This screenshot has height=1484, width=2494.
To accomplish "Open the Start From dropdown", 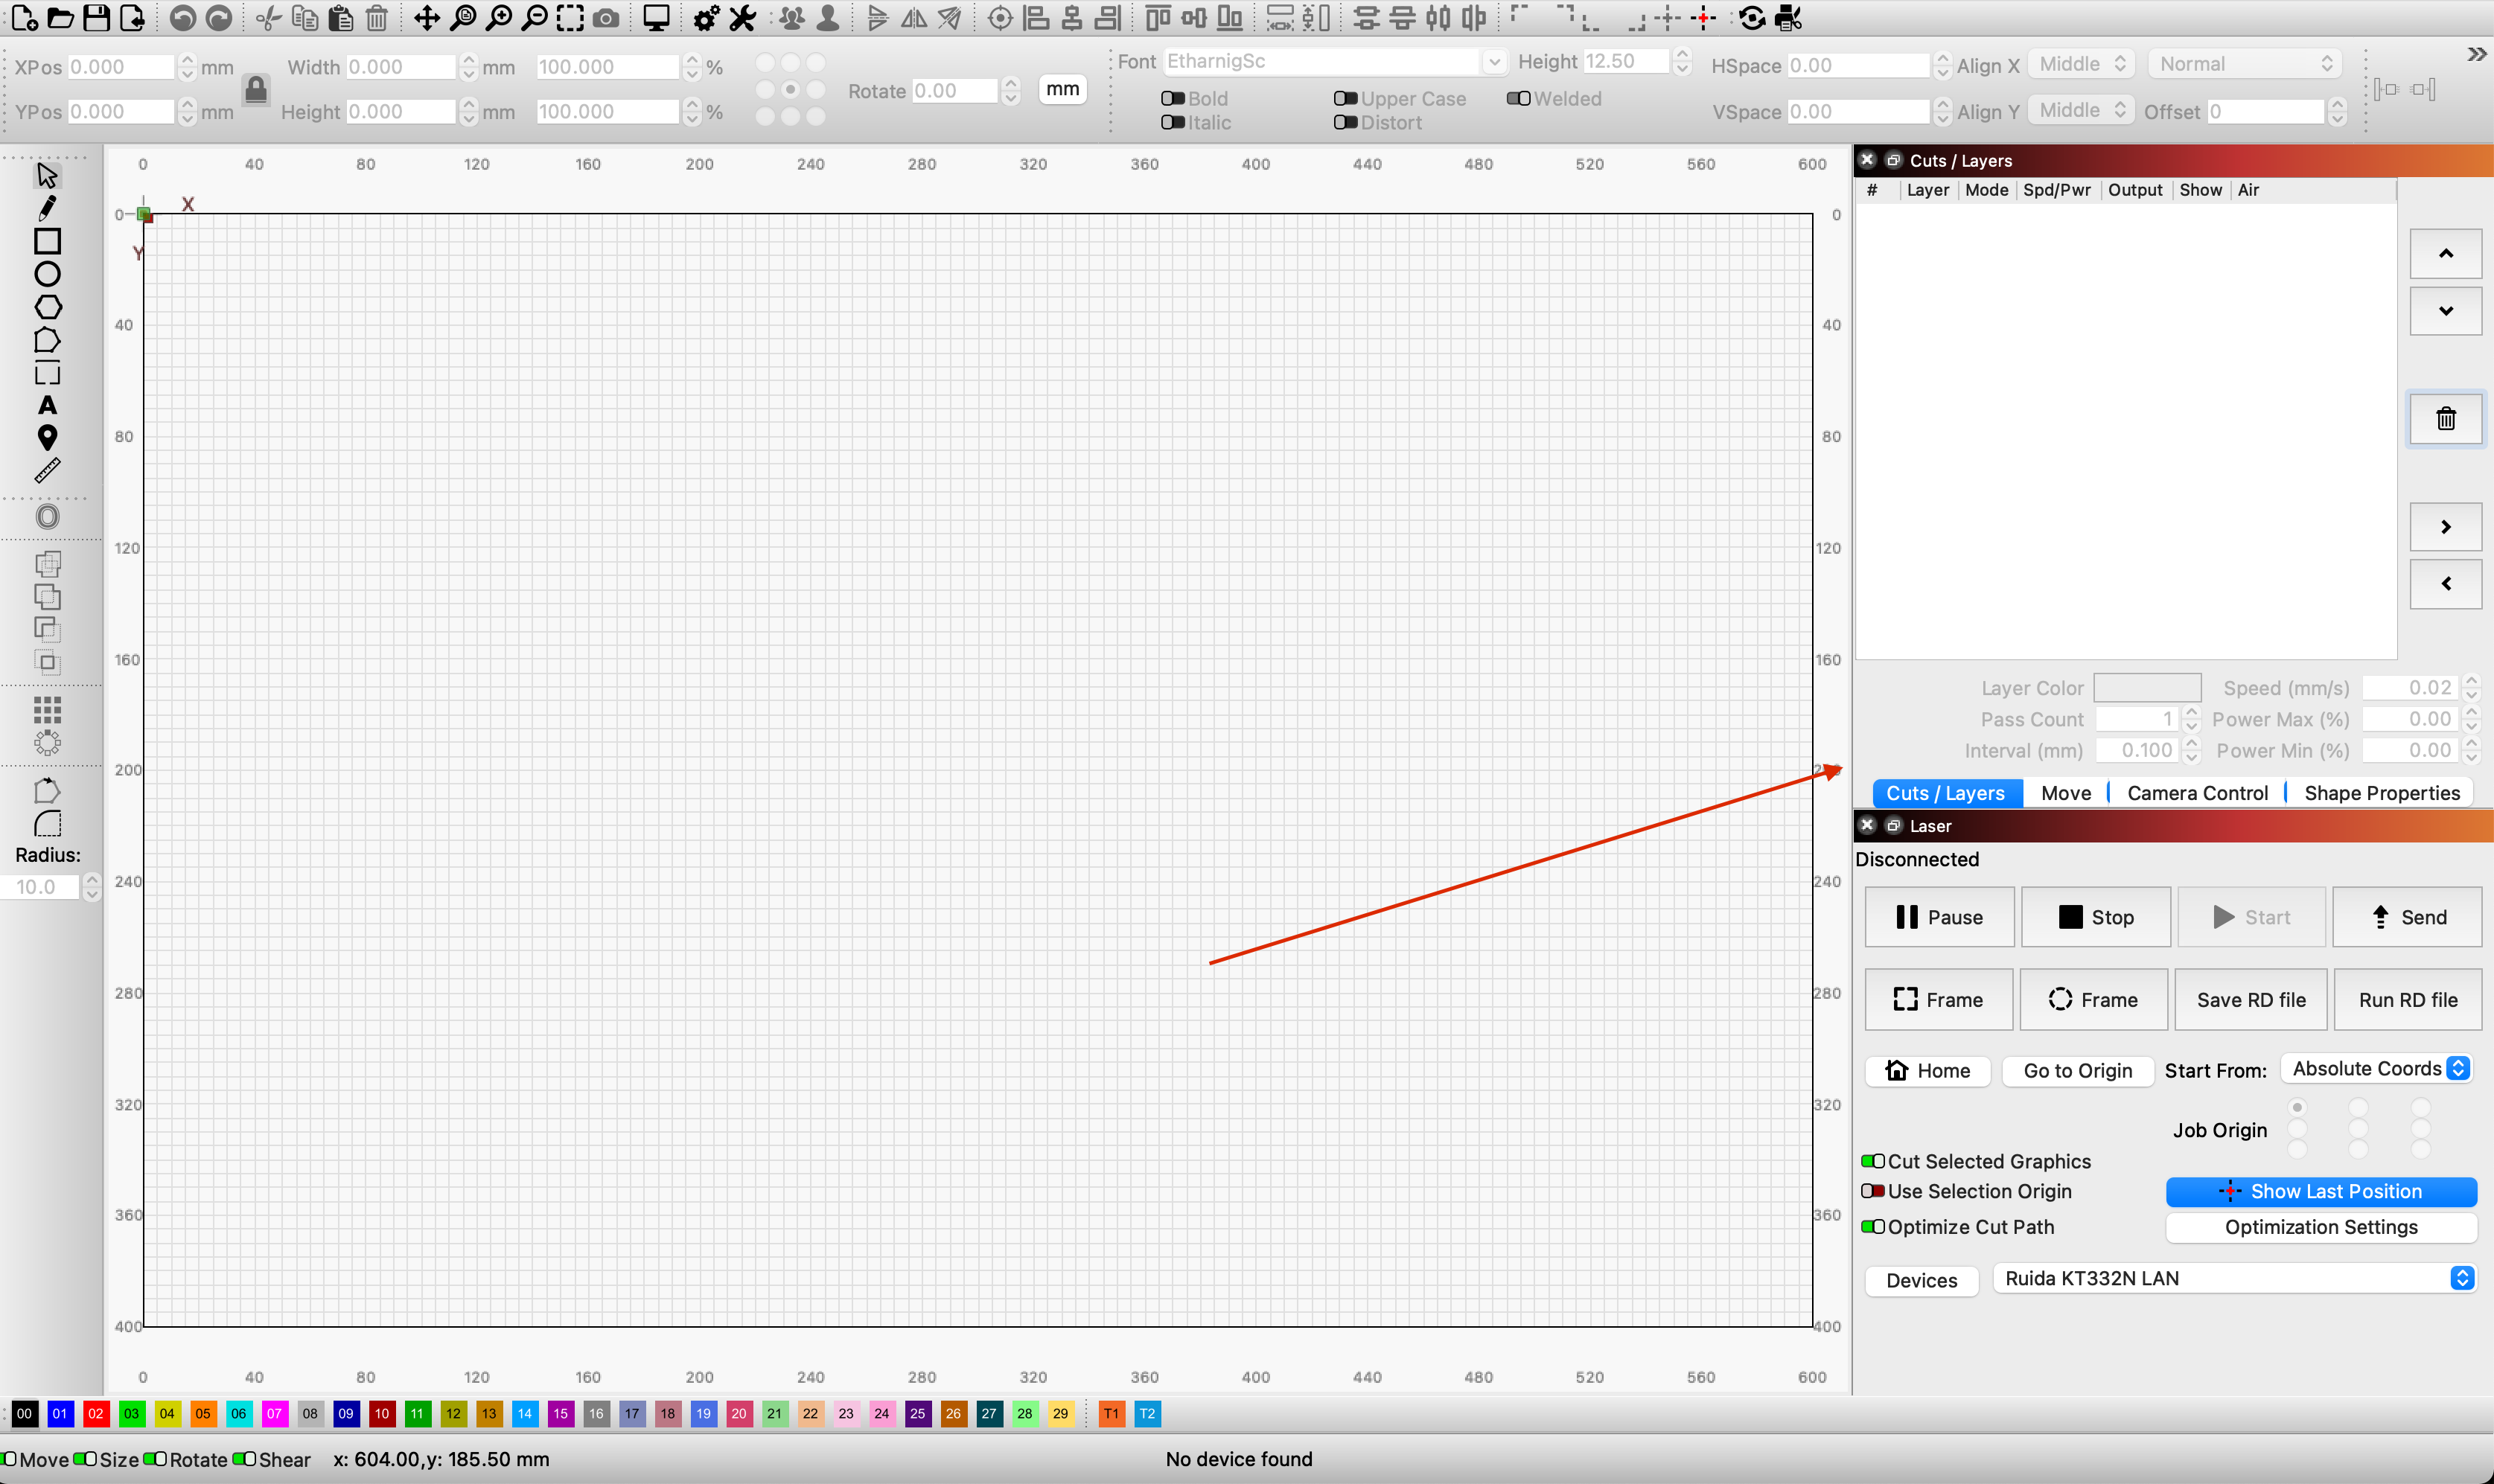I will click(x=2376, y=1069).
